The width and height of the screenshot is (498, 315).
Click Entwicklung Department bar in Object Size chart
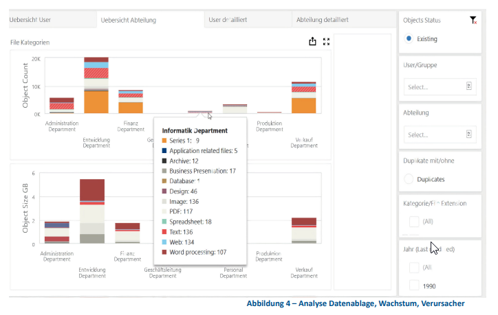click(x=92, y=211)
